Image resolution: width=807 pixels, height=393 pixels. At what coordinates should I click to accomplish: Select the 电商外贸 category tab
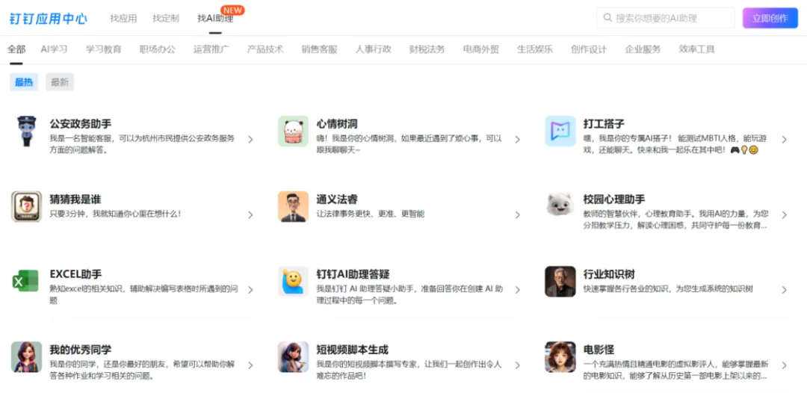[480, 49]
